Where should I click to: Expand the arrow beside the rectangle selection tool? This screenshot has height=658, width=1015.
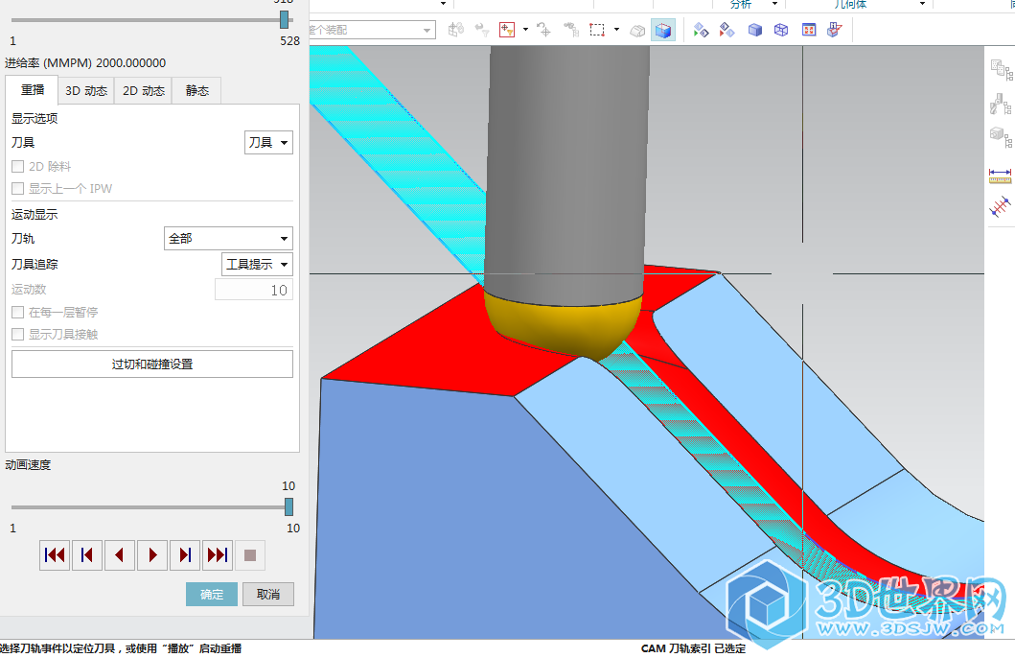[x=616, y=30]
